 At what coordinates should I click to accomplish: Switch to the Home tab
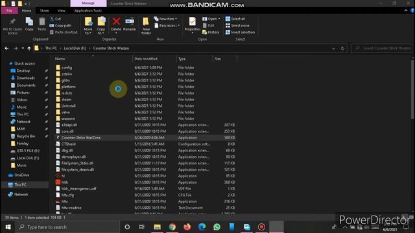pos(27,10)
